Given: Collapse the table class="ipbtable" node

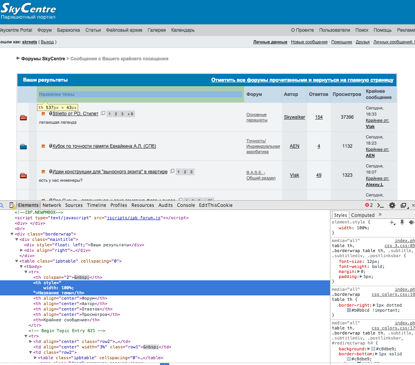Looking at the screenshot, I should 16,261.
